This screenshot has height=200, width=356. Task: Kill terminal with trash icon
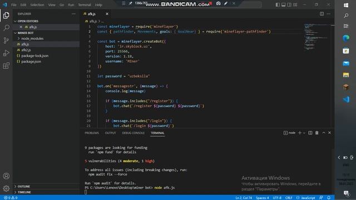coord(317,133)
